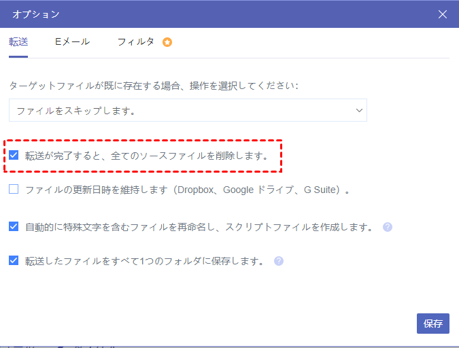Image resolution: width=459 pixels, height=348 pixels.
Task: Click label 転送したファイルをすべて1つのフォルダに保存します。
Action: [x=146, y=261]
